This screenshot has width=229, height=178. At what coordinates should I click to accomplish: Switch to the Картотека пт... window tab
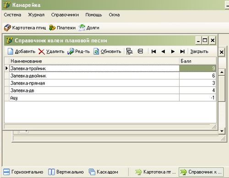tap(155, 172)
